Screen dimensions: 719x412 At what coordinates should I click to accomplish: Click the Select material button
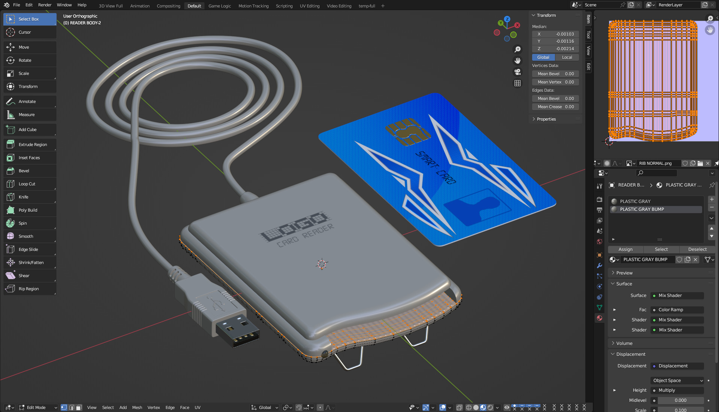coord(661,249)
